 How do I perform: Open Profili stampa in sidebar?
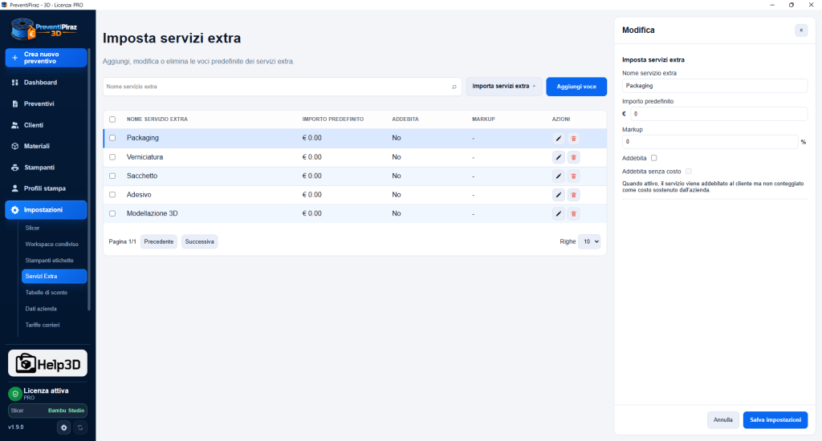pyautogui.click(x=46, y=188)
